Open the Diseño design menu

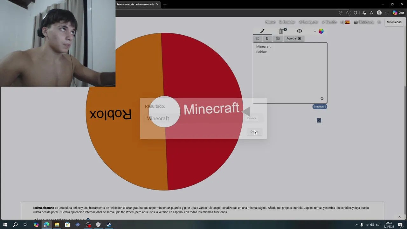click(x=329, y=22)
